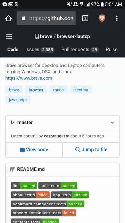Tap the browser home icon

tap(8, 18)
